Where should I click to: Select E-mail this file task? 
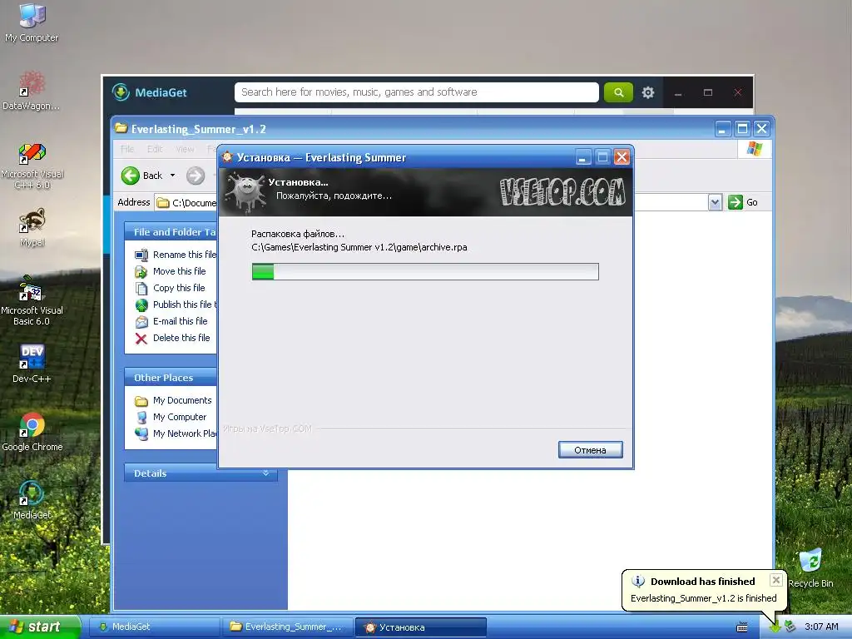[x=171, y=321]
